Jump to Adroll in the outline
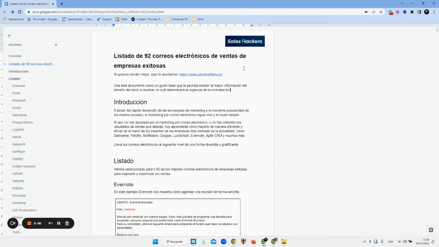The height and width of the screenshot is (247, 439). click(x=16, y=137)
